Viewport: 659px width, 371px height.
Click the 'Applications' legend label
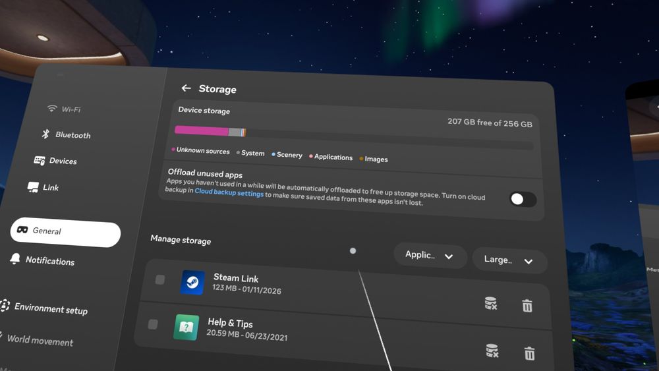pos(333,157)
